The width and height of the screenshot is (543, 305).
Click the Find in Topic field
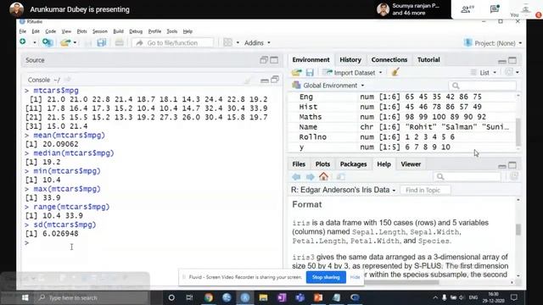click(x=425, y=190)
